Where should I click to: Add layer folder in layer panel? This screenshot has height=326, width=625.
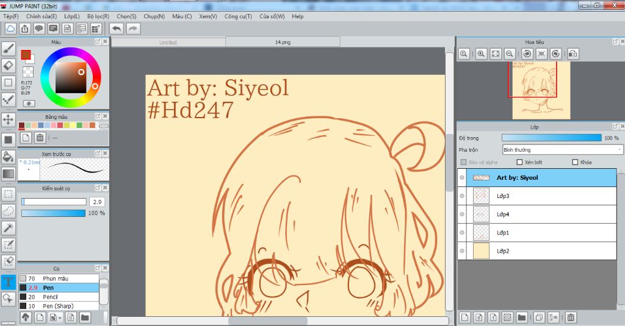(521, 317)
